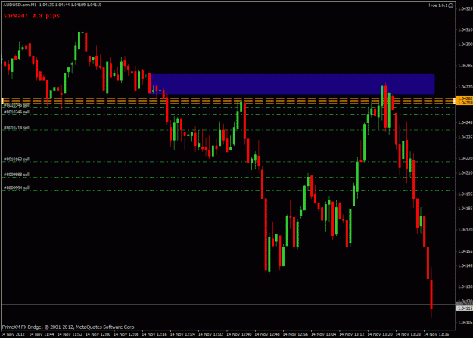Click the '14 Nov 12:48' time label
The width and height of the screenshot is (473, 338).
coord(267,334)
